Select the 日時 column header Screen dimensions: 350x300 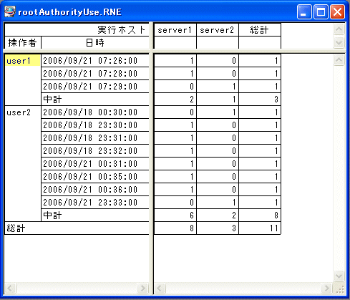[95, 43]
